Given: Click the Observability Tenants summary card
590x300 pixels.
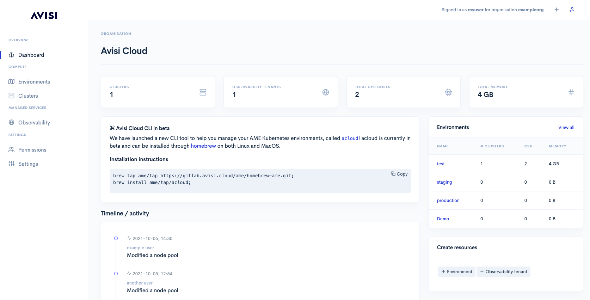Looking at the screenshot, I should click(281, 92).
